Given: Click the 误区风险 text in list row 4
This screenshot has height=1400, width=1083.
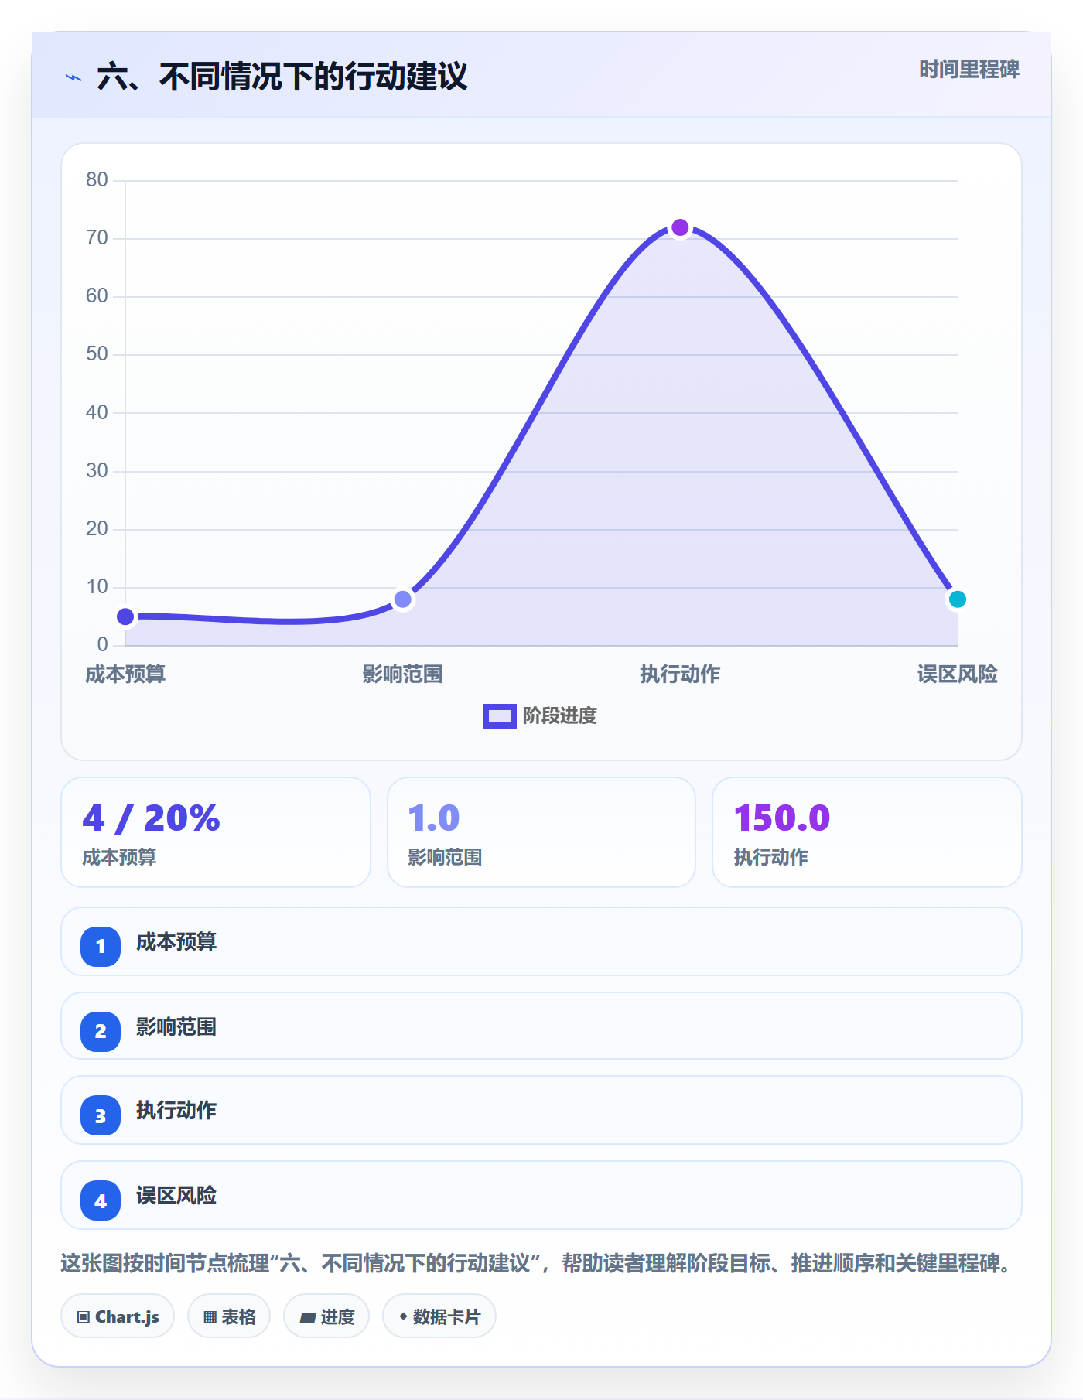Looking at the screenshot, I should pos(176,1196).
